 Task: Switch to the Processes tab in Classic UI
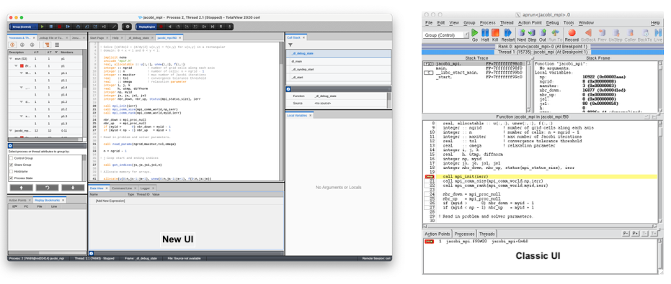464,234
